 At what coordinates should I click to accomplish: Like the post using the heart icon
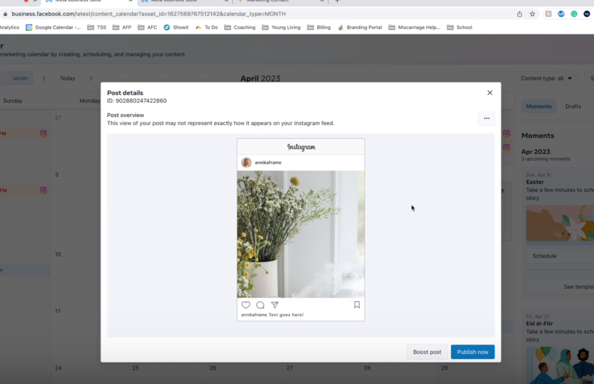point(246,305)
